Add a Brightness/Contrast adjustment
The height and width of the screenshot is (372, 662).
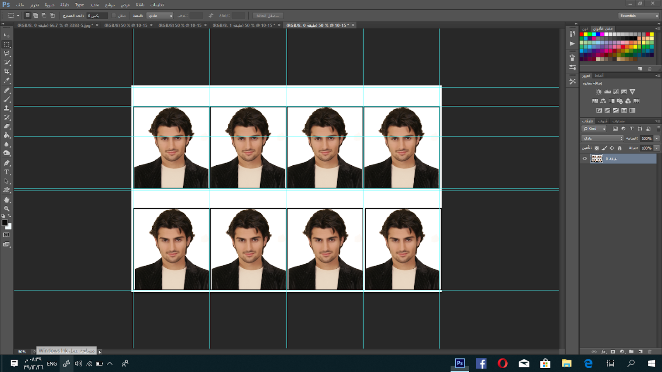coord(599,92)
